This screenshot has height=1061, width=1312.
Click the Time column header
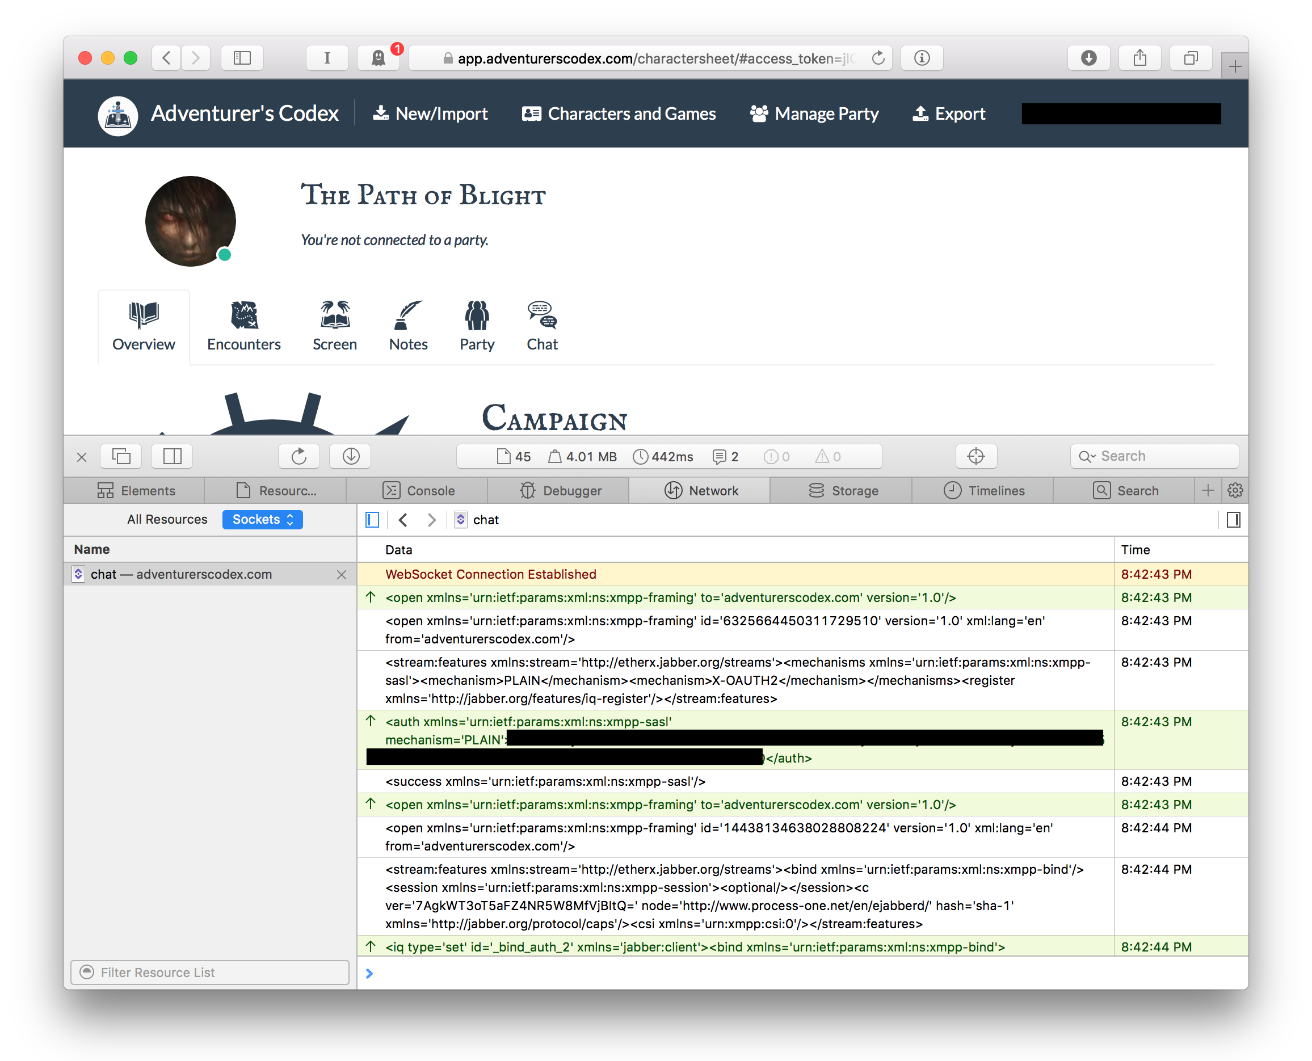[1181, 549]
